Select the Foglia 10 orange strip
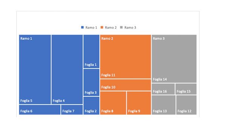Viewport: 230px width, 139px height. pos(126,85)
